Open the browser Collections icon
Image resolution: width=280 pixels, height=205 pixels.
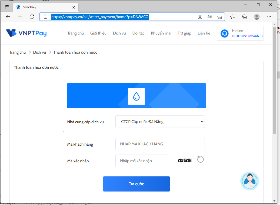click(x=244, y=17)
